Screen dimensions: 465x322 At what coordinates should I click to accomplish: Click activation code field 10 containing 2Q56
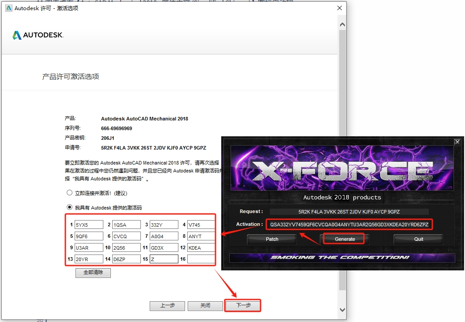pyautogui.click(x=126, y=247)
